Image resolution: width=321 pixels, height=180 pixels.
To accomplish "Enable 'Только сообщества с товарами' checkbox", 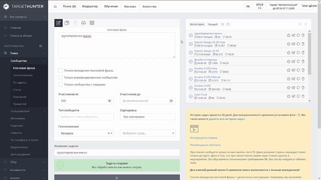I will (60, 84).
